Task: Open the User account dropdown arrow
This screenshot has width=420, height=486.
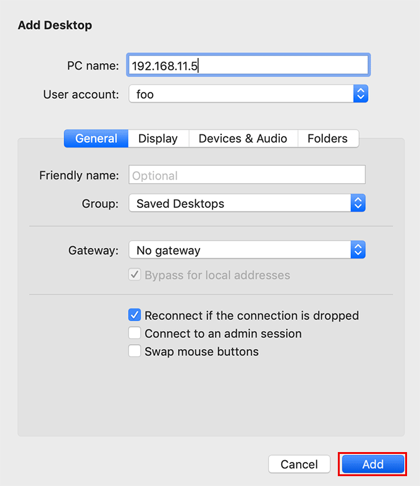Action: coord(361,94)
